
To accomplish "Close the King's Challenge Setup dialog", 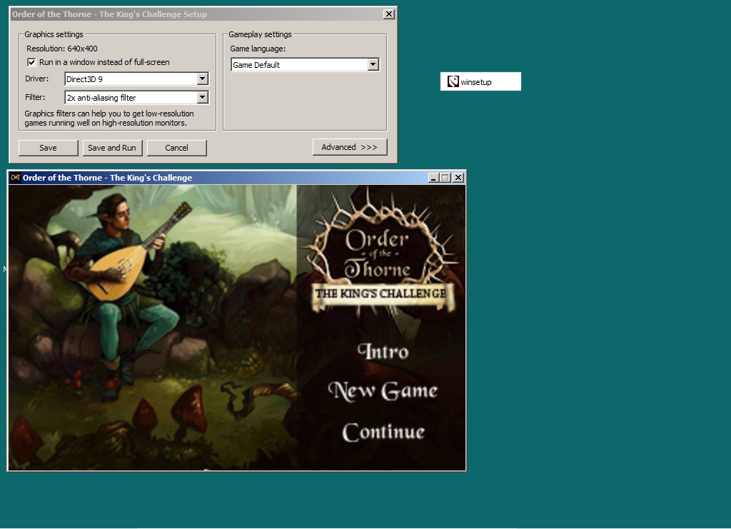I will 388,14.
